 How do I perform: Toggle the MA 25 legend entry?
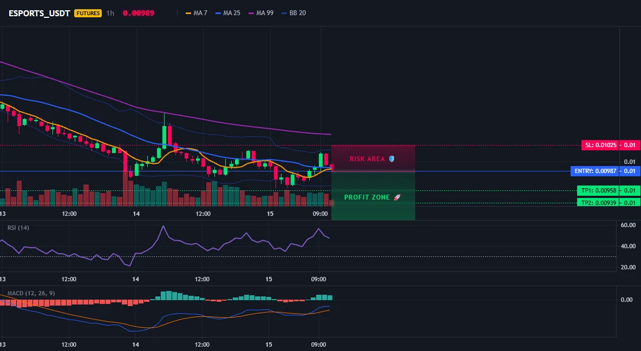coord(228,13)
